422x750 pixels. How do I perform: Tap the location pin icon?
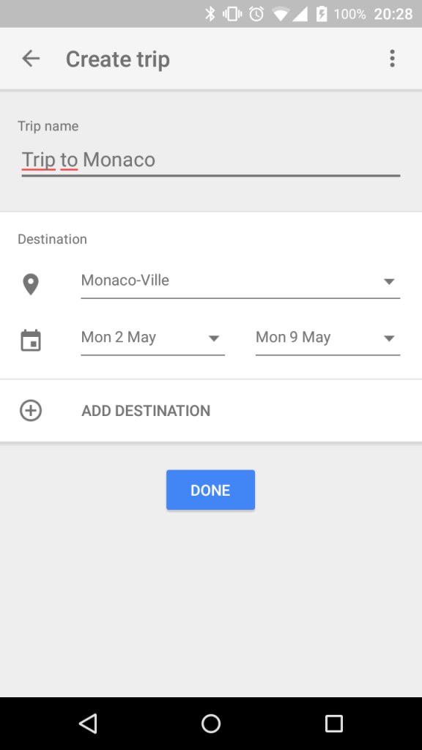(x=31, y=285)
